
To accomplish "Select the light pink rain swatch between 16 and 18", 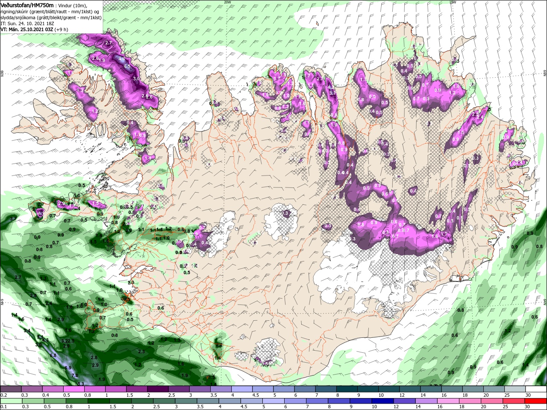I will [448, 401].
